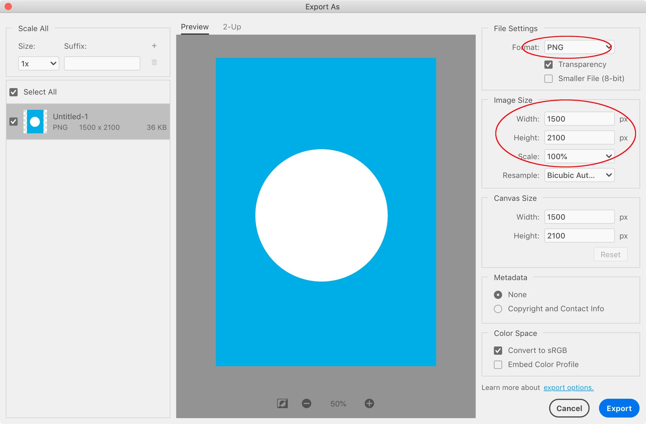The image size is (646, 424).
Task: Switch to the 2-Up tab
Action: [x=232, y=27]
